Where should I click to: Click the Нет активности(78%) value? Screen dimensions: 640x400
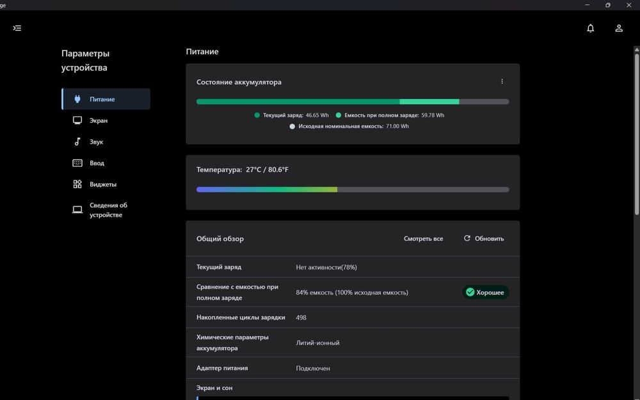pos(326,267)
